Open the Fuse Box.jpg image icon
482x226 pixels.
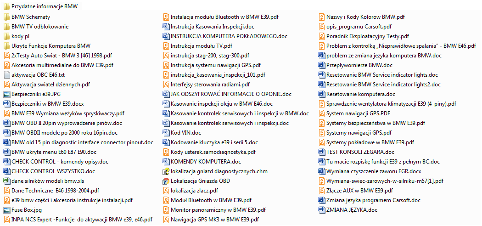coord(6,210)
